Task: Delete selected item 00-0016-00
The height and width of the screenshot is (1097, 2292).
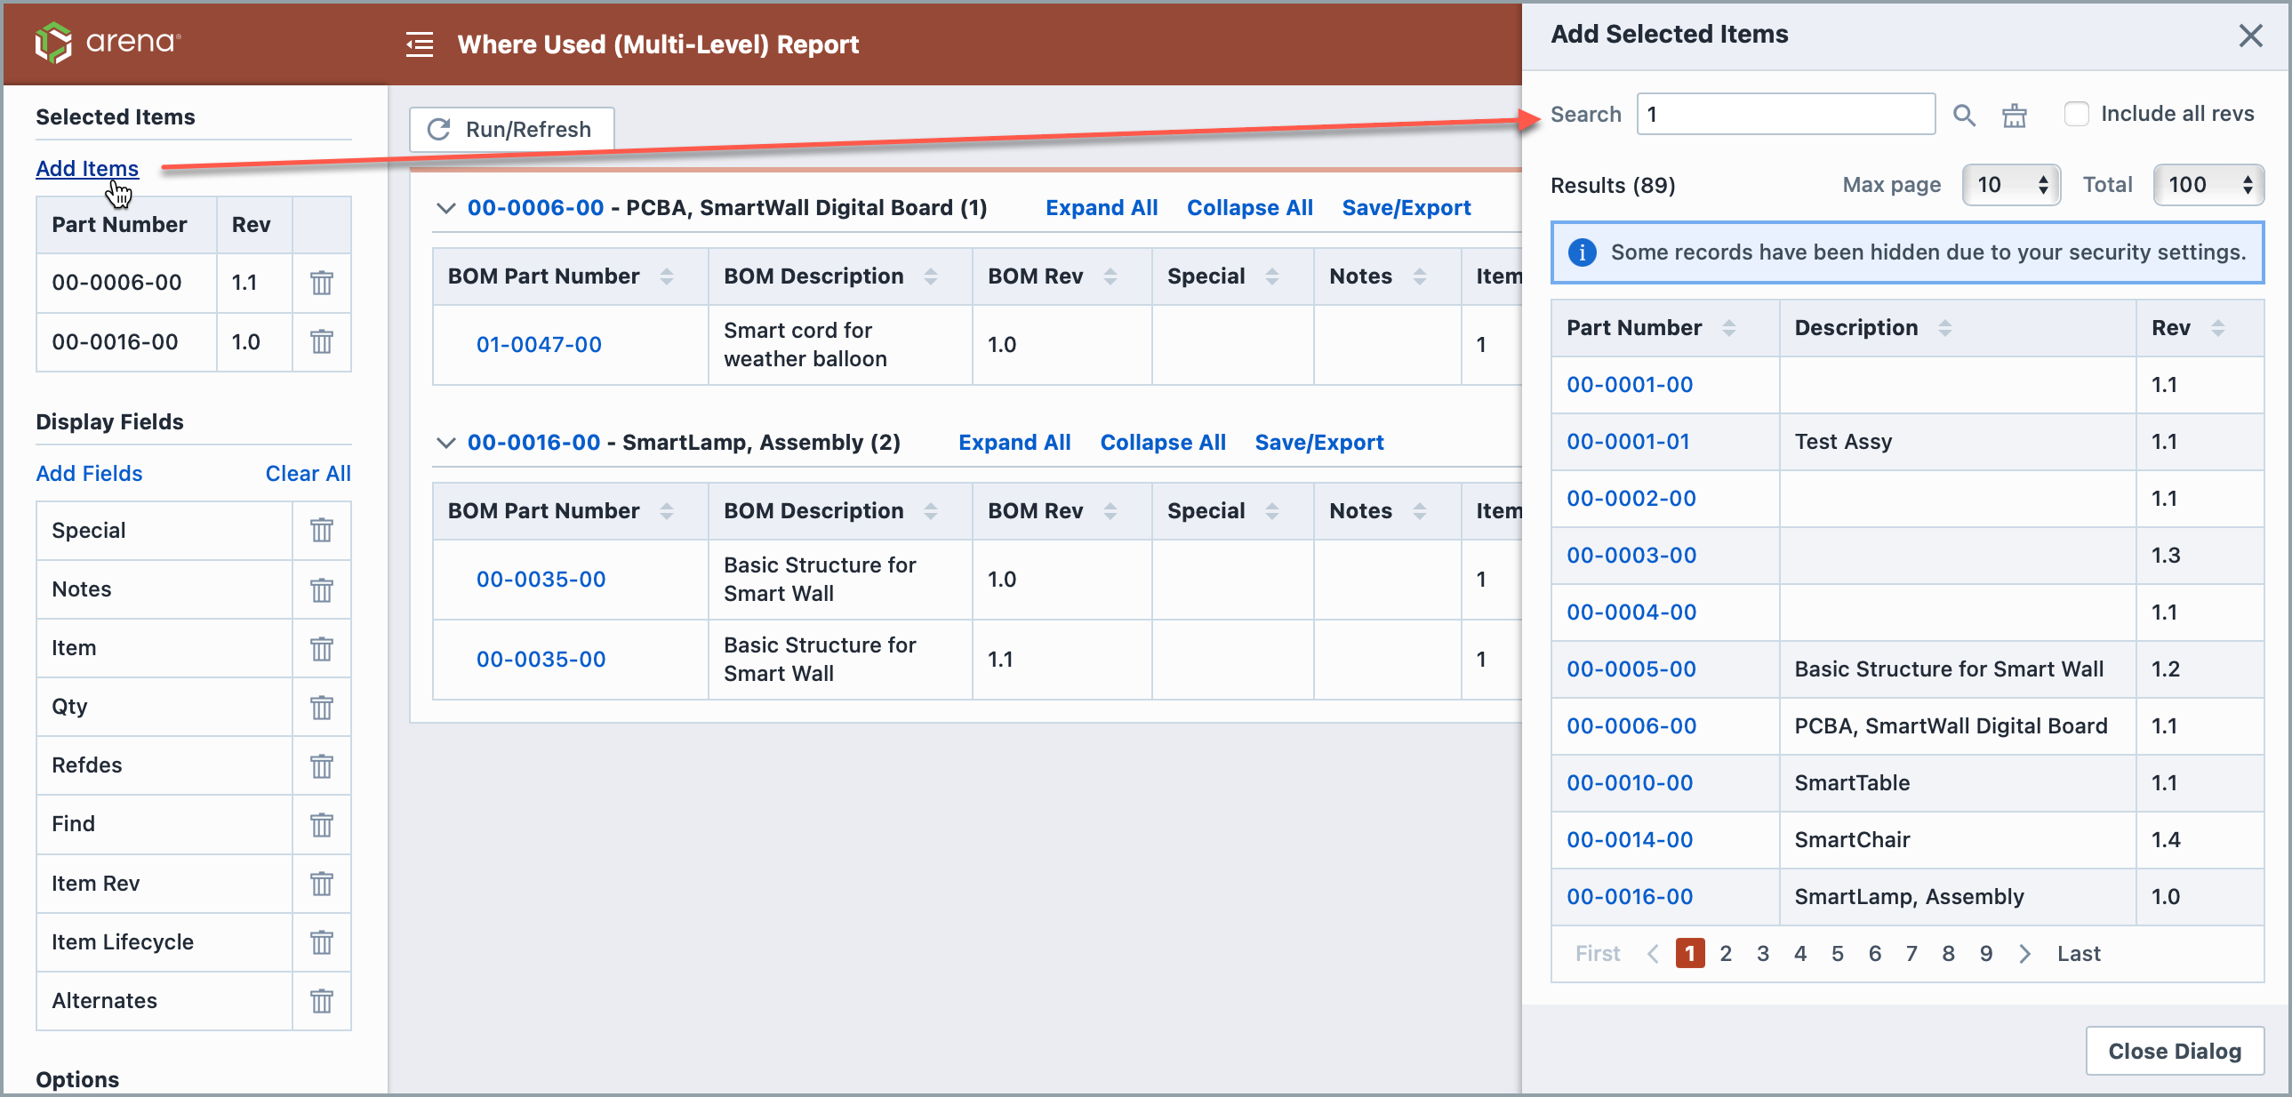Action: pos(321,341)
